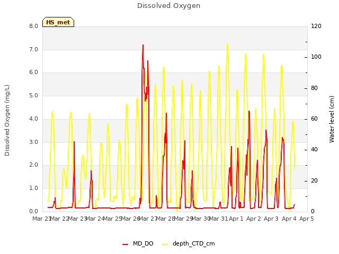Click the 100 right axis tick label
Image resolution: width=339 pixels, height=254 pixels.
[316, 57]
